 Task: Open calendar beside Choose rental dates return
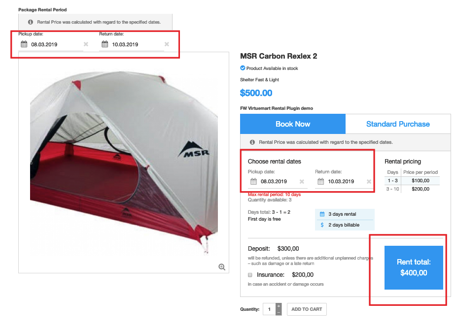pyautogui.click(x=320, y=181)
